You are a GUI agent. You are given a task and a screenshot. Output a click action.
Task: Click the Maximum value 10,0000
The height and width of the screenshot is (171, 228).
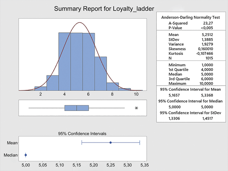[x=206, y=83]
